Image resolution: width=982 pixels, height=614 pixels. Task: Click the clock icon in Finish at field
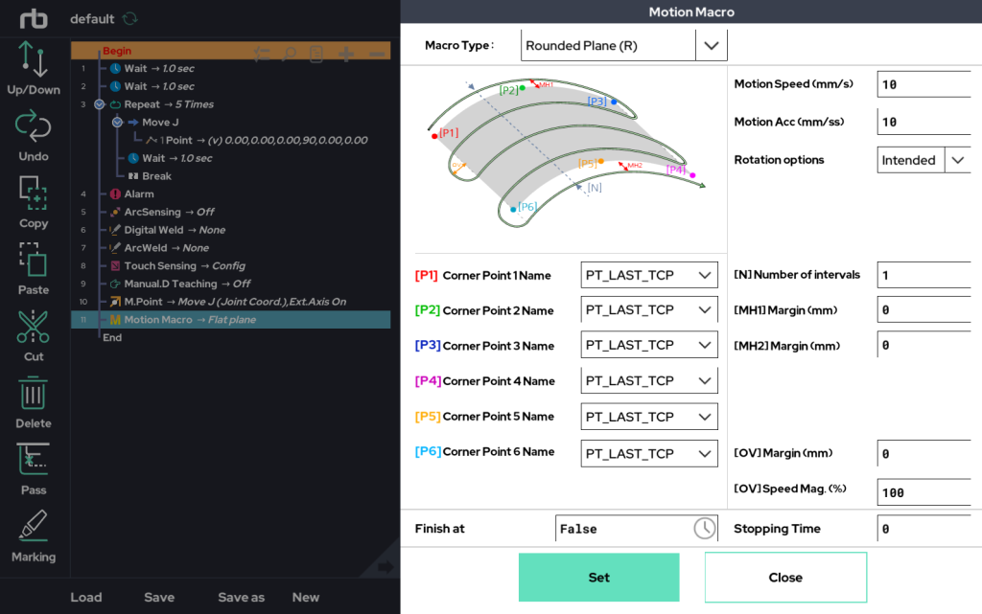(x=705, y=529)
